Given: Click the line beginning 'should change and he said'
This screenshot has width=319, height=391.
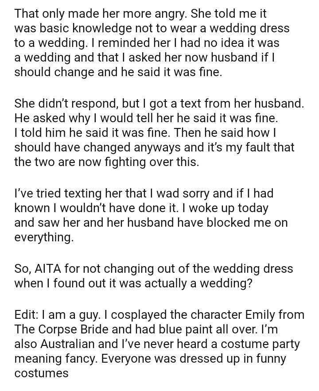Looking at the screenshot, I should [117, 72].
